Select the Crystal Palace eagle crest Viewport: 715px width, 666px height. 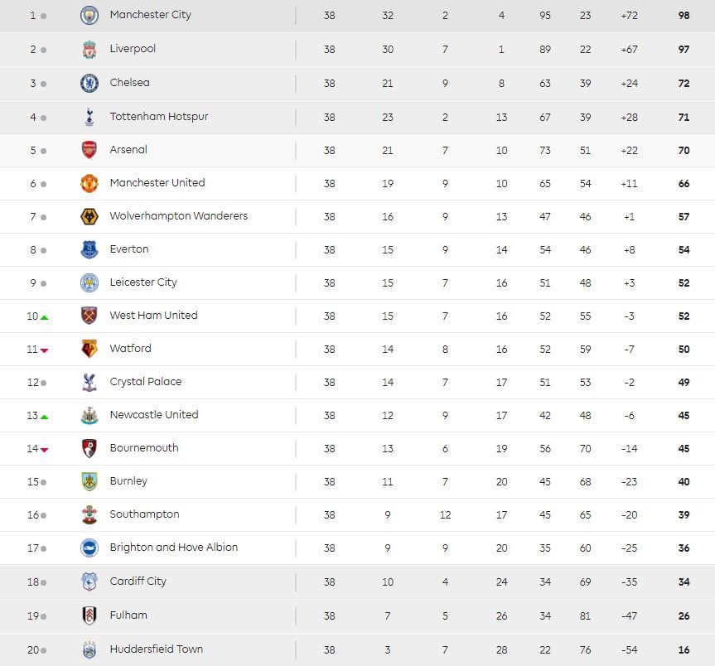[89, 383]
